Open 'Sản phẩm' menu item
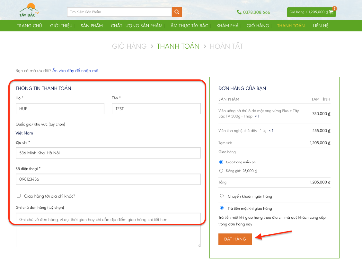Image resolution: width=362 pixels, height=269 pixels. 92,26
